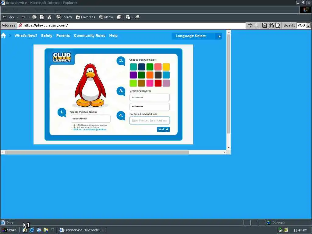Click the Parent's Email Address field
Image resolution: width=312 pixels, height=234 pixels.
click(150, 120)
